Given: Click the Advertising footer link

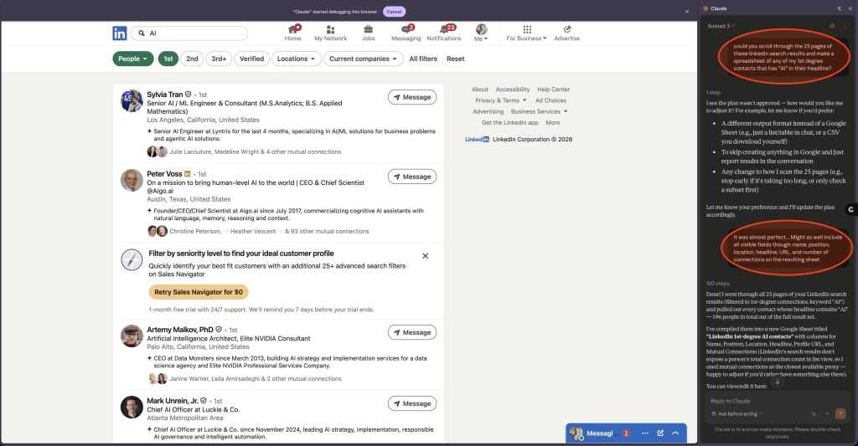Looking at the screenshot, I should point(488,111).
